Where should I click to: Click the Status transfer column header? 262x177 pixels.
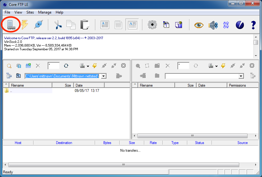(x=199, y=143)
